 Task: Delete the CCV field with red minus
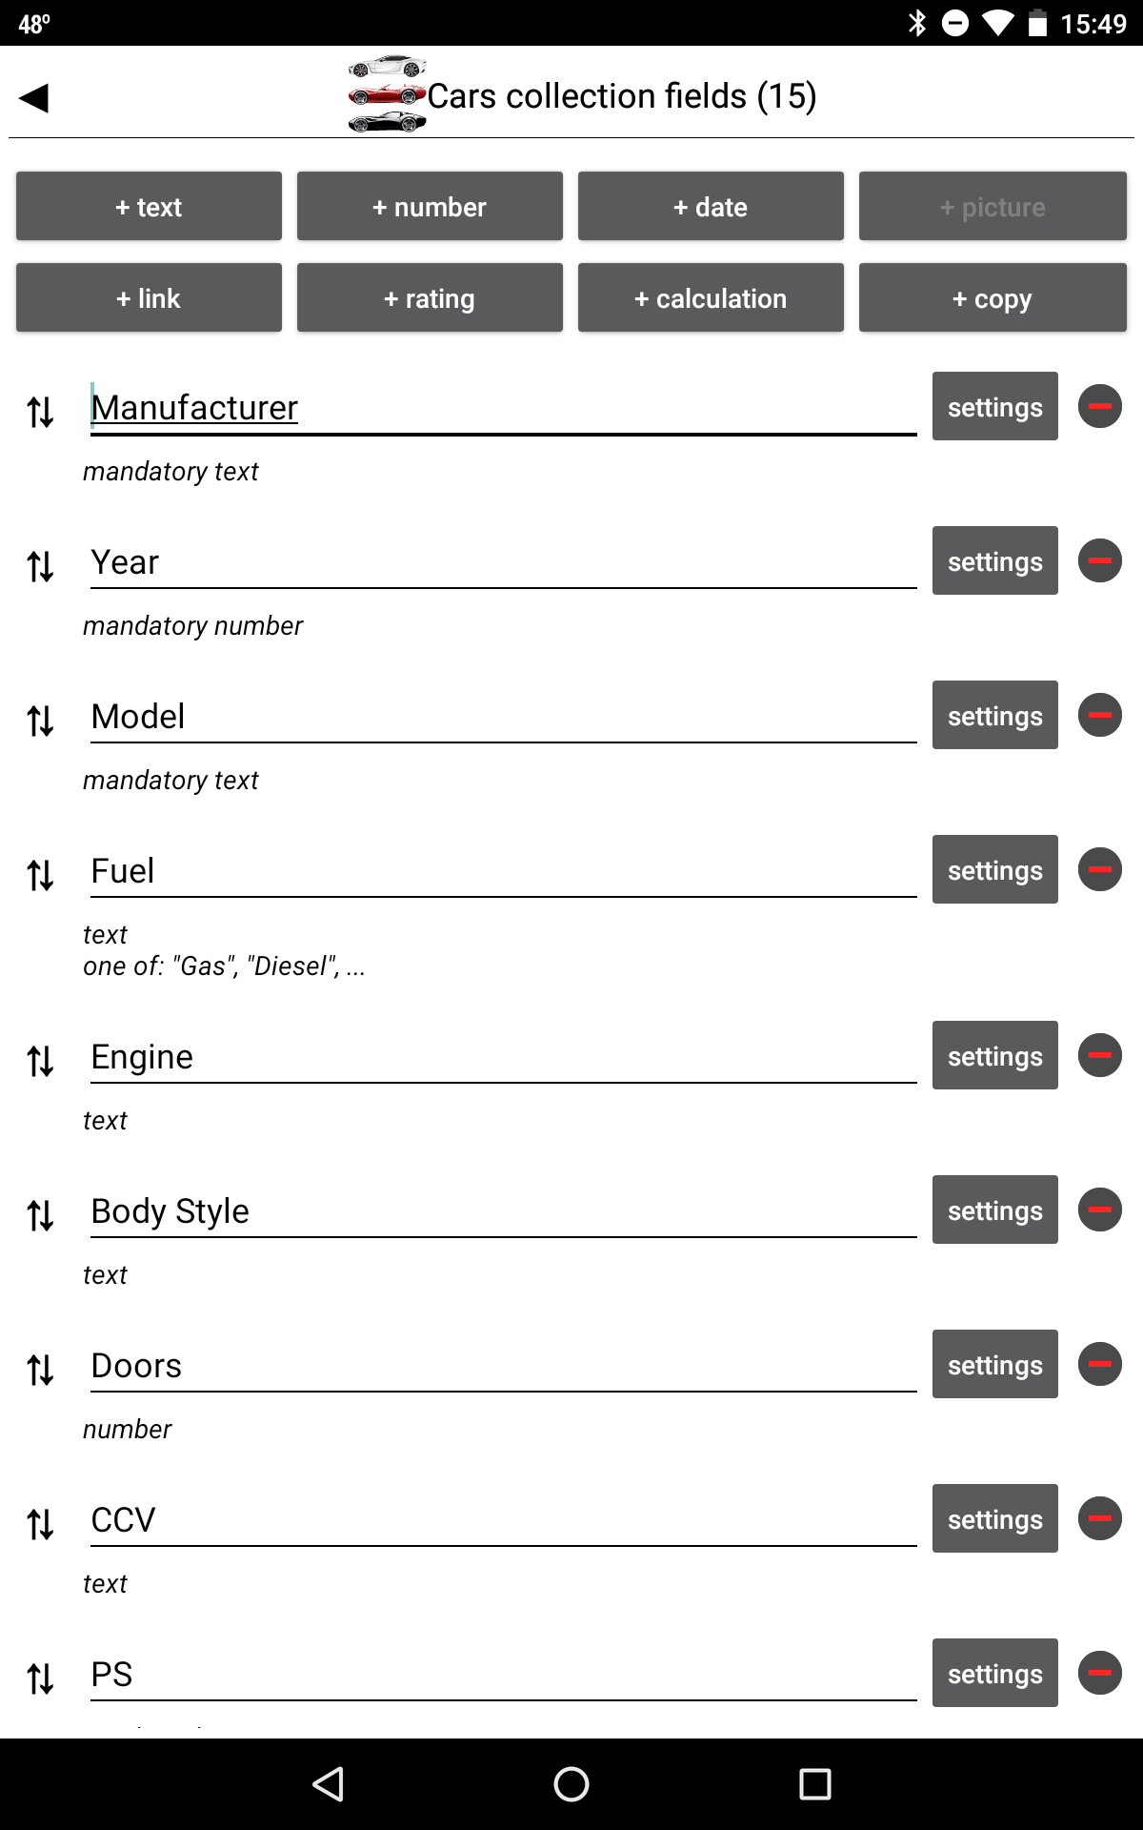pos(1099,1518)
